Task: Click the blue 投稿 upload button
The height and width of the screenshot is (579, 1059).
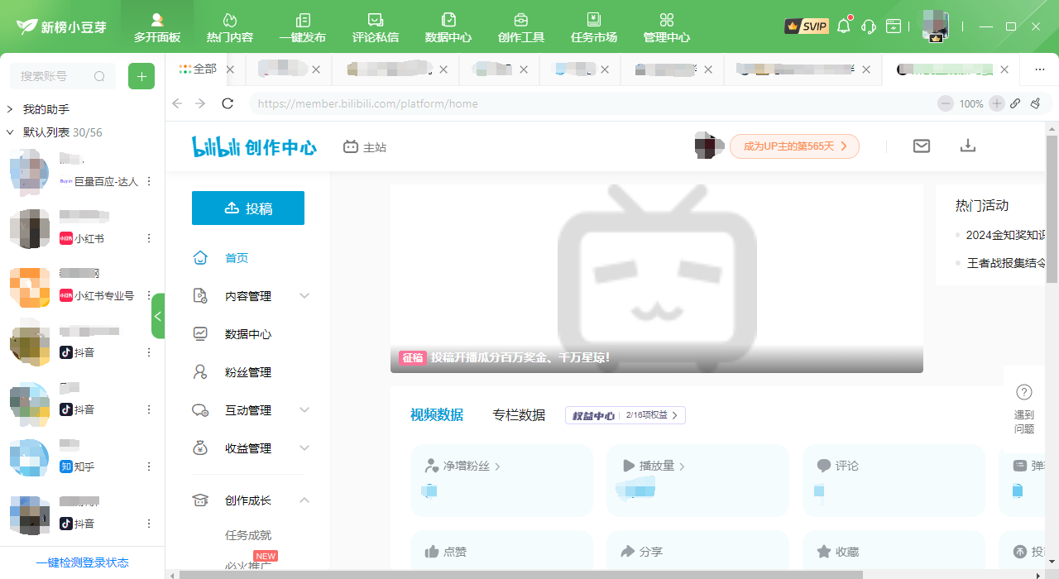Action: click(x=248, y=208)
